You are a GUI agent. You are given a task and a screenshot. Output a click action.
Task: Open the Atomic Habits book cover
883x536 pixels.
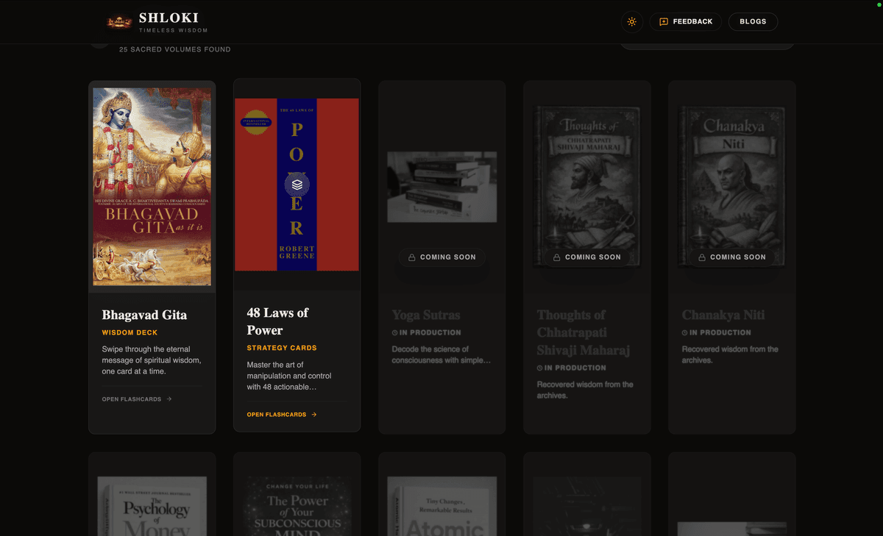(x=441, y=506)
